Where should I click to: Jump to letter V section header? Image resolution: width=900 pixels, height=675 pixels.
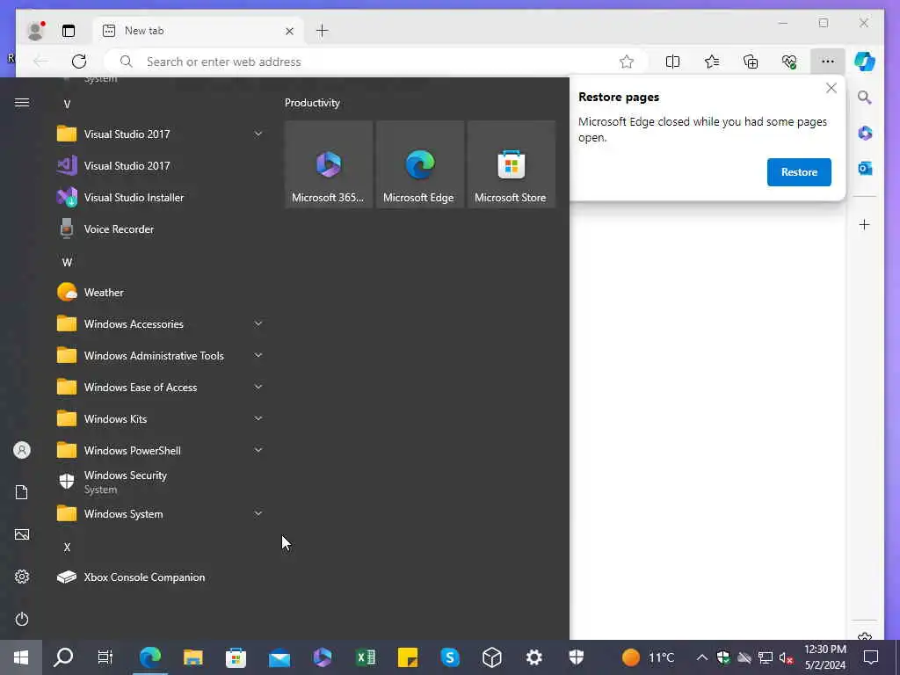click(67, 104)
